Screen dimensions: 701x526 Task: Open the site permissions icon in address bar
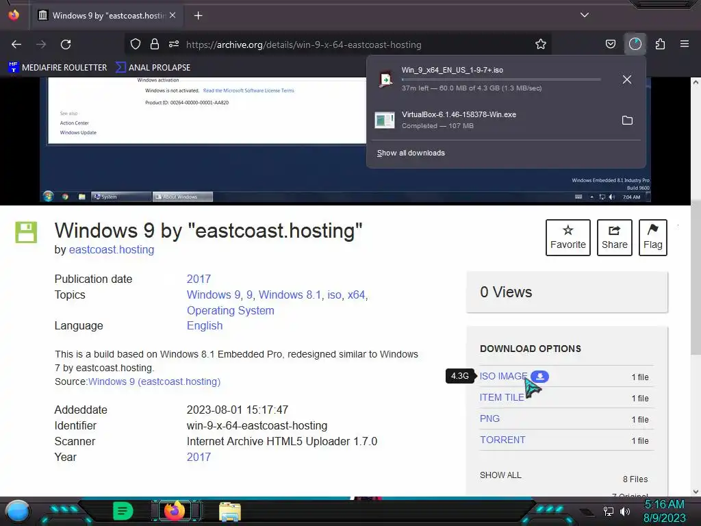point(174,45)
